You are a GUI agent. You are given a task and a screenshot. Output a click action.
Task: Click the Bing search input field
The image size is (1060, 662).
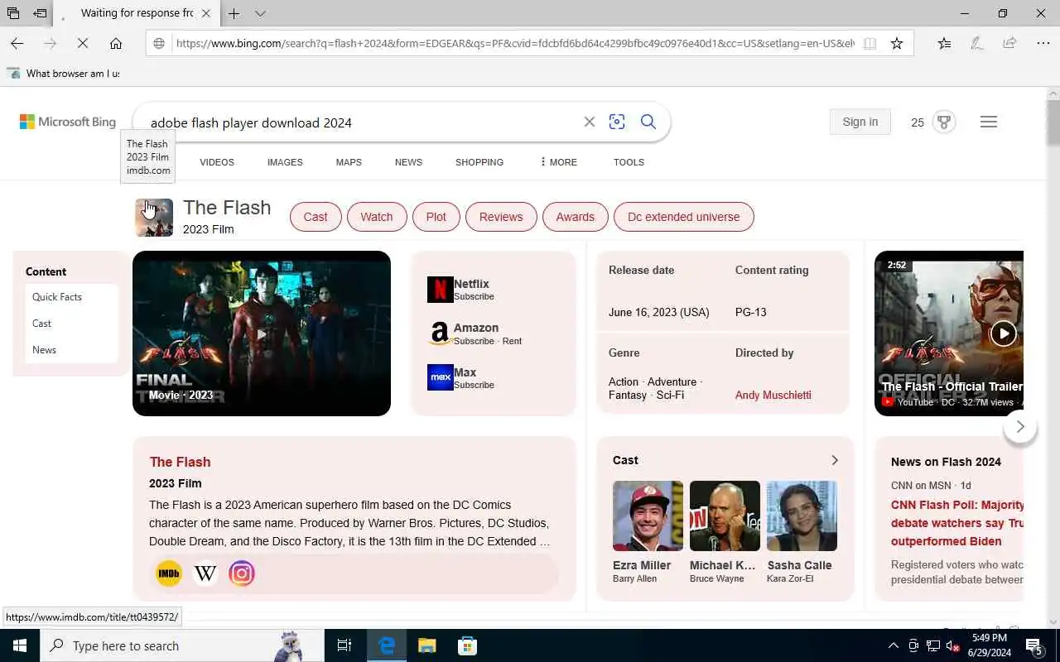(361, 122)
